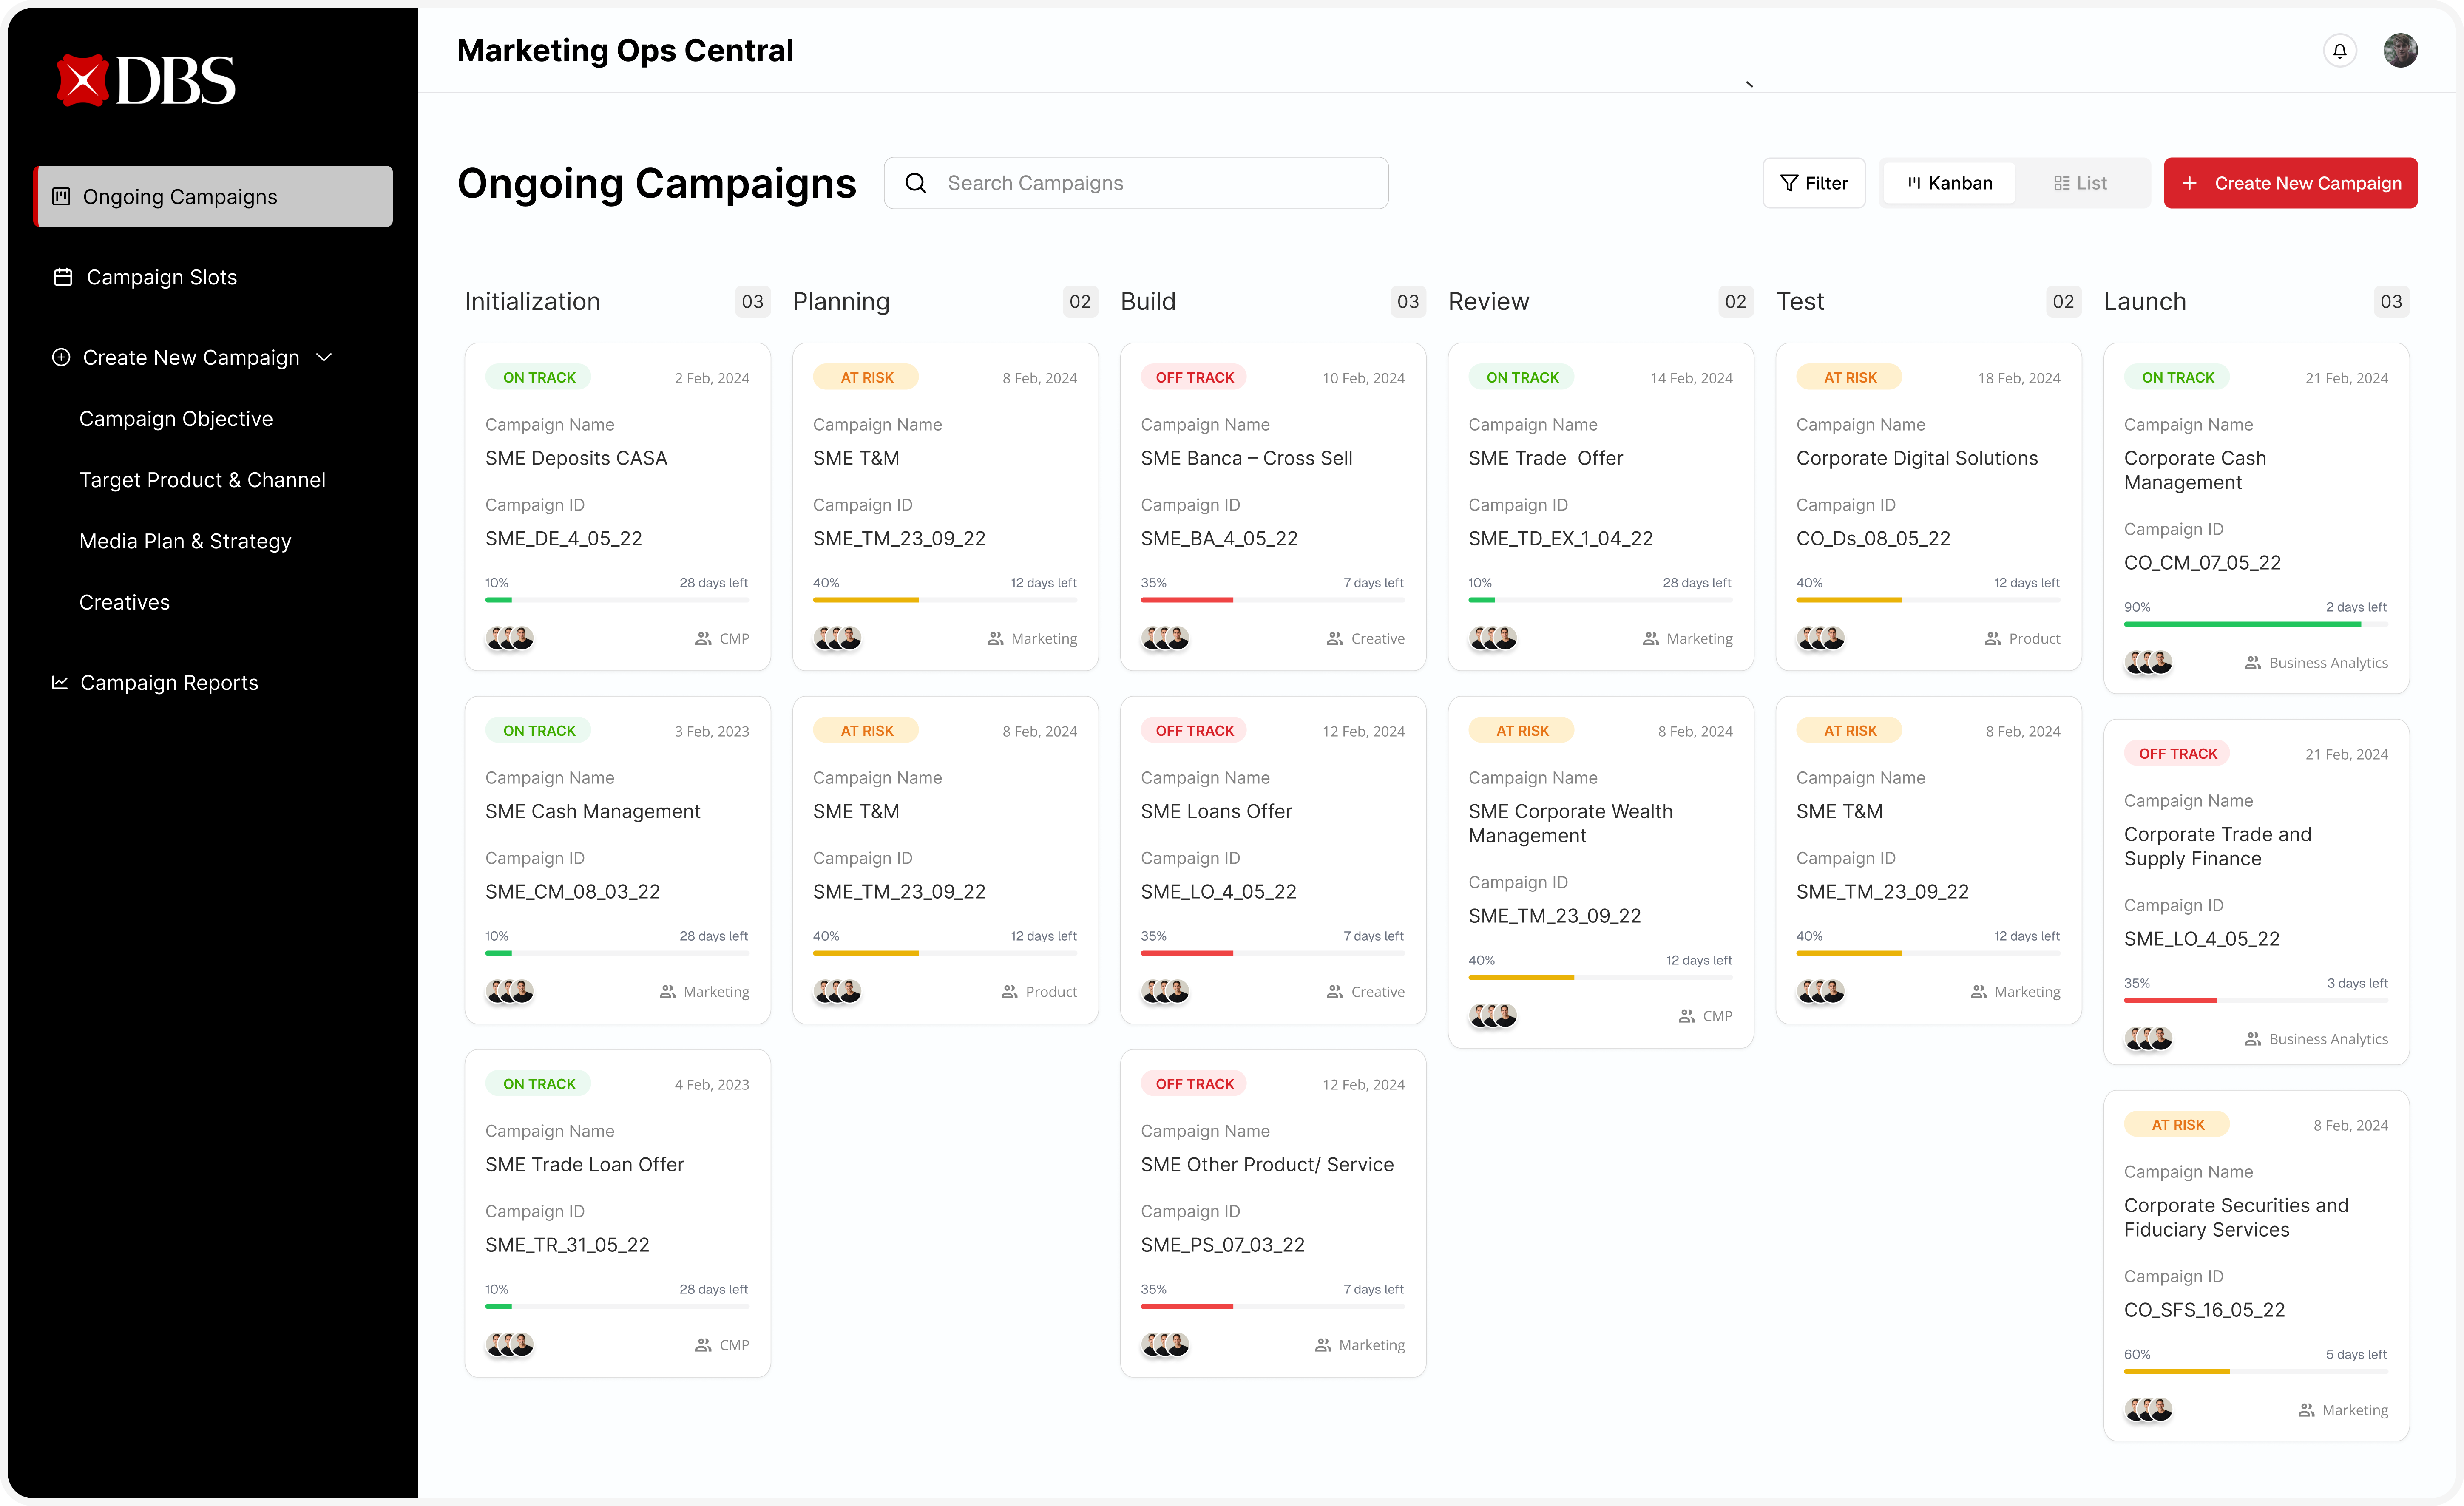Click AT RISK badge on Corporate Digital Solutions
This screenshot has height=1506, width=2464.
[x=1849, y=377]
